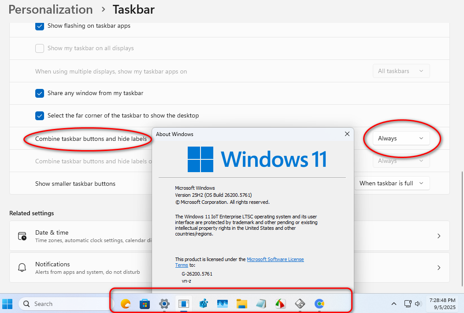Open the greyed-out second Always dropdown
Image resolution: width=464 pixels, height=313 pixels.
coord(401,161)
